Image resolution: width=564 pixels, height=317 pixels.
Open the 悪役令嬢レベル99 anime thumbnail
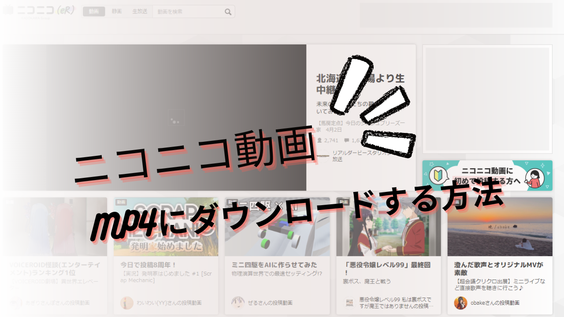[x=389, y=227]
